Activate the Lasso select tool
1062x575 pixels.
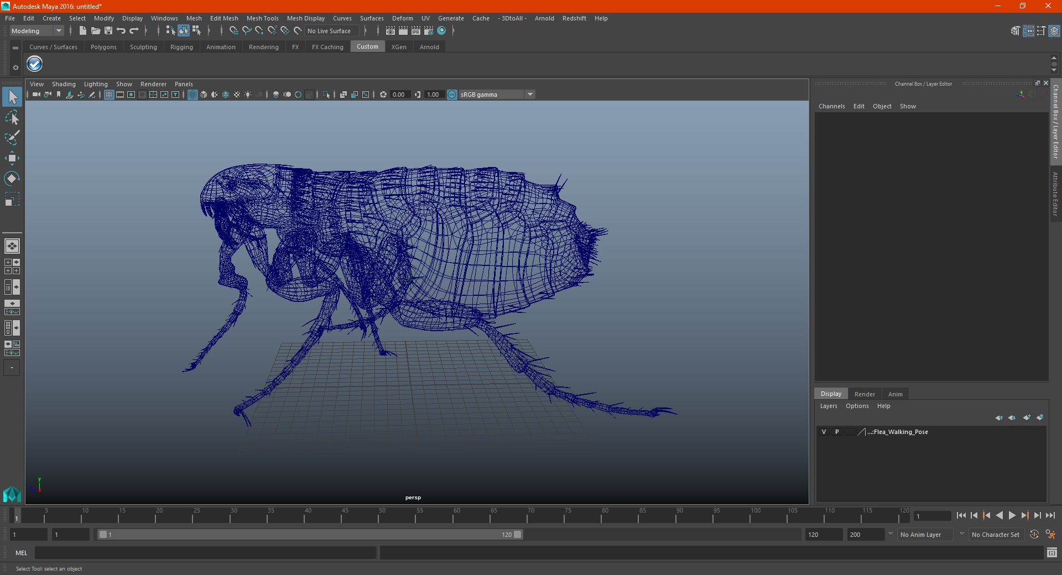pyautogui.click(x=12, y=118)
